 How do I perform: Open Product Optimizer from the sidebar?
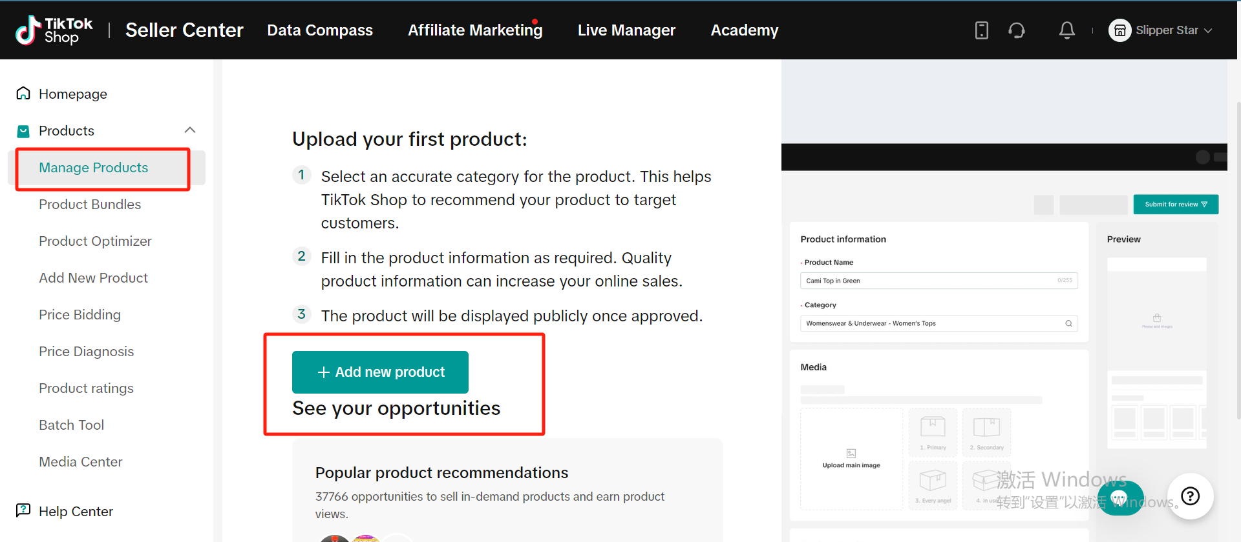tap(95, 241)
